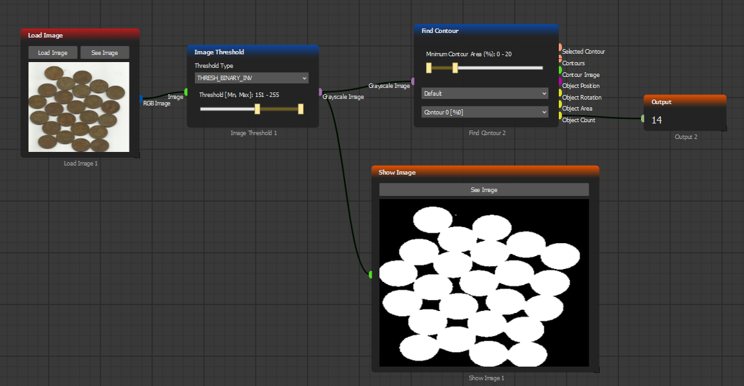
Task: Expand the Default dropdown in Find Contour
Action: pos(484,93)
